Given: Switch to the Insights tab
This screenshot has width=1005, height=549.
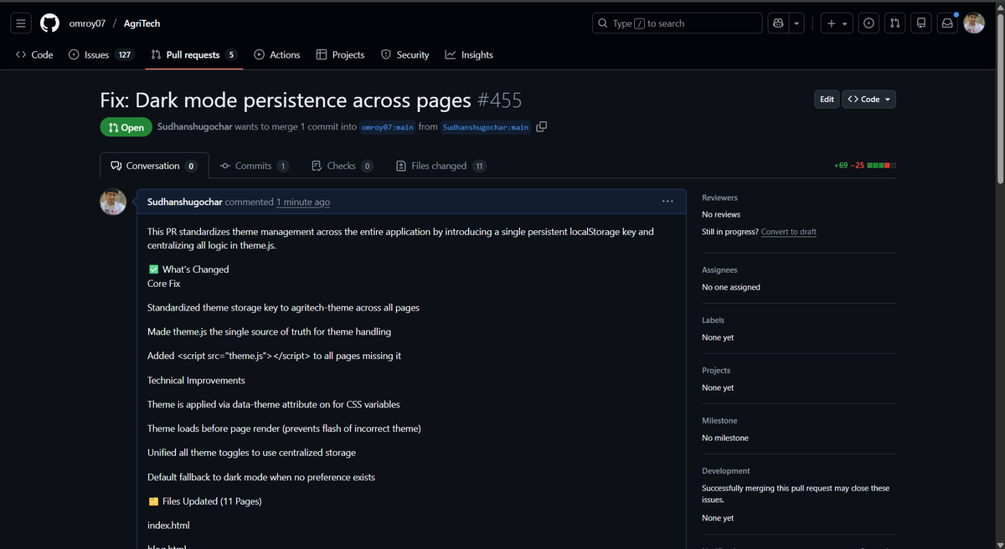Looking at the screenshot, I should click(469, 54).
